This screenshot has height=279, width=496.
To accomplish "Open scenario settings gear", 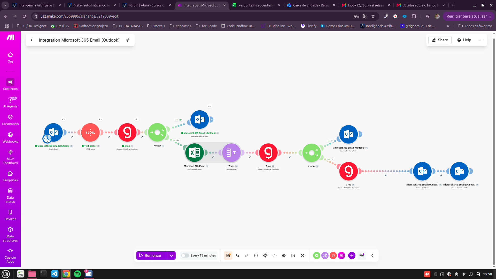I will 284,255.
